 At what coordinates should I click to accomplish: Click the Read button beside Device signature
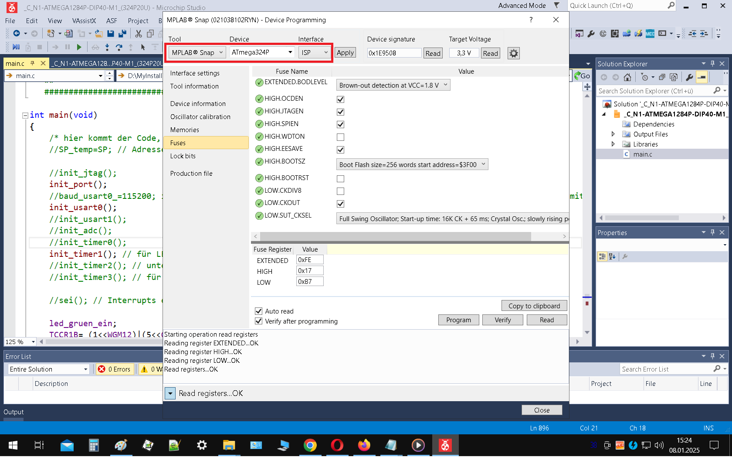pos(433,53)
